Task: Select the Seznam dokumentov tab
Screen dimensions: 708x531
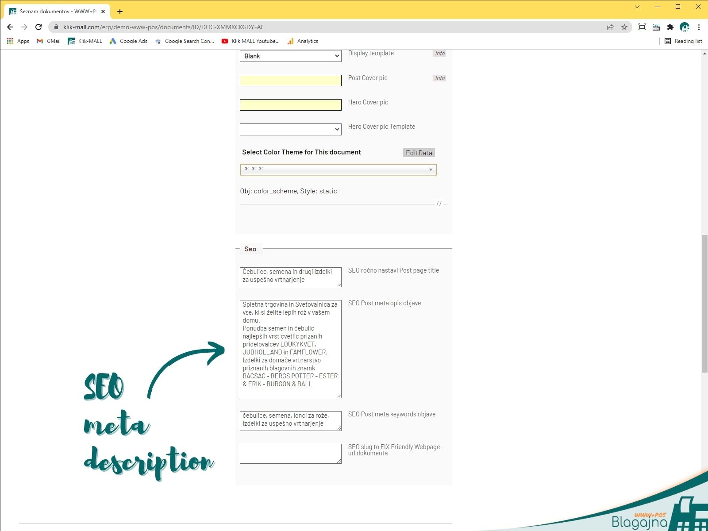Action: 58,12
